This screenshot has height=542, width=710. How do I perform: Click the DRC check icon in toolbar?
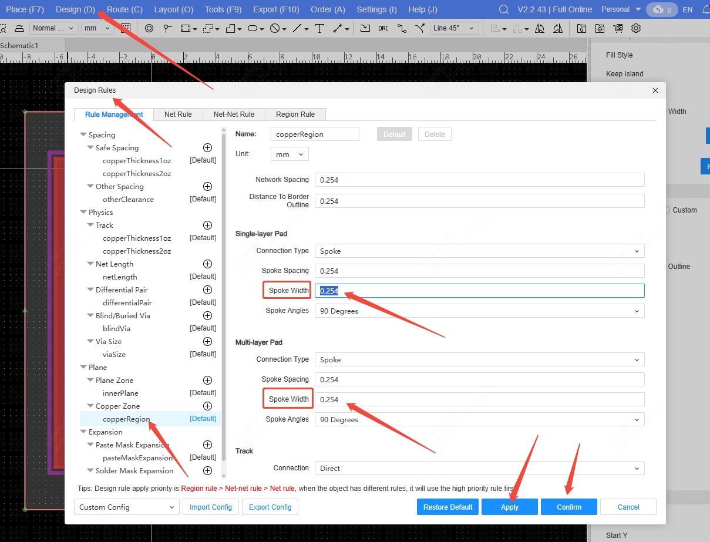[x=383, y=28]
